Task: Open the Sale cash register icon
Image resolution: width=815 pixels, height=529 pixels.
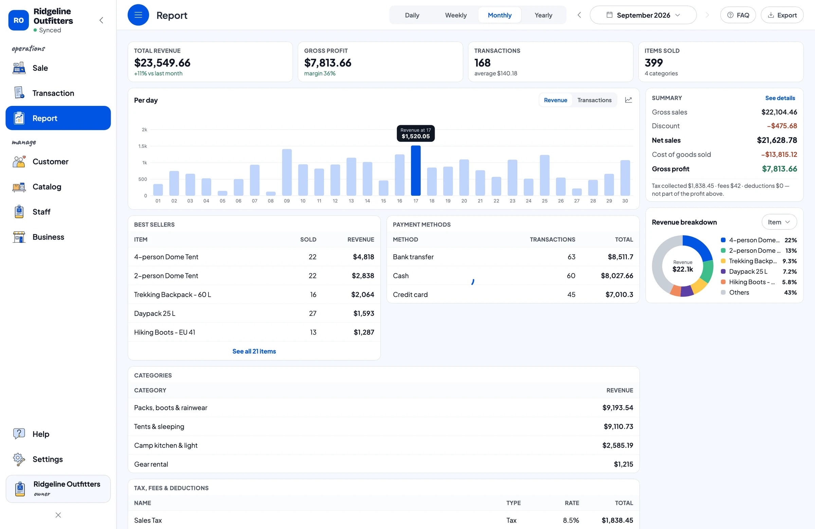Action: [x=19, y=68]
